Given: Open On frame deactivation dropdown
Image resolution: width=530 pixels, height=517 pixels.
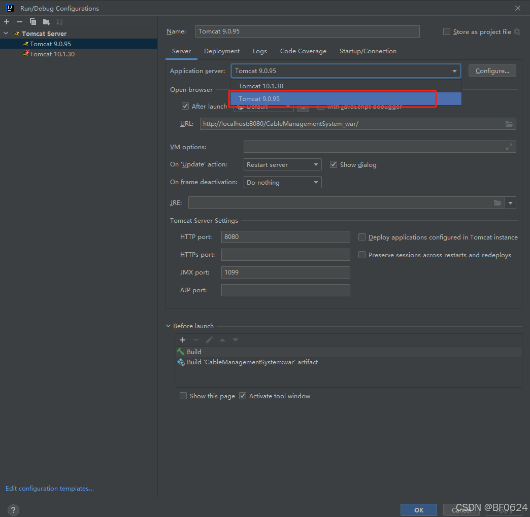Looking at the screenshot, I should 283,183.
